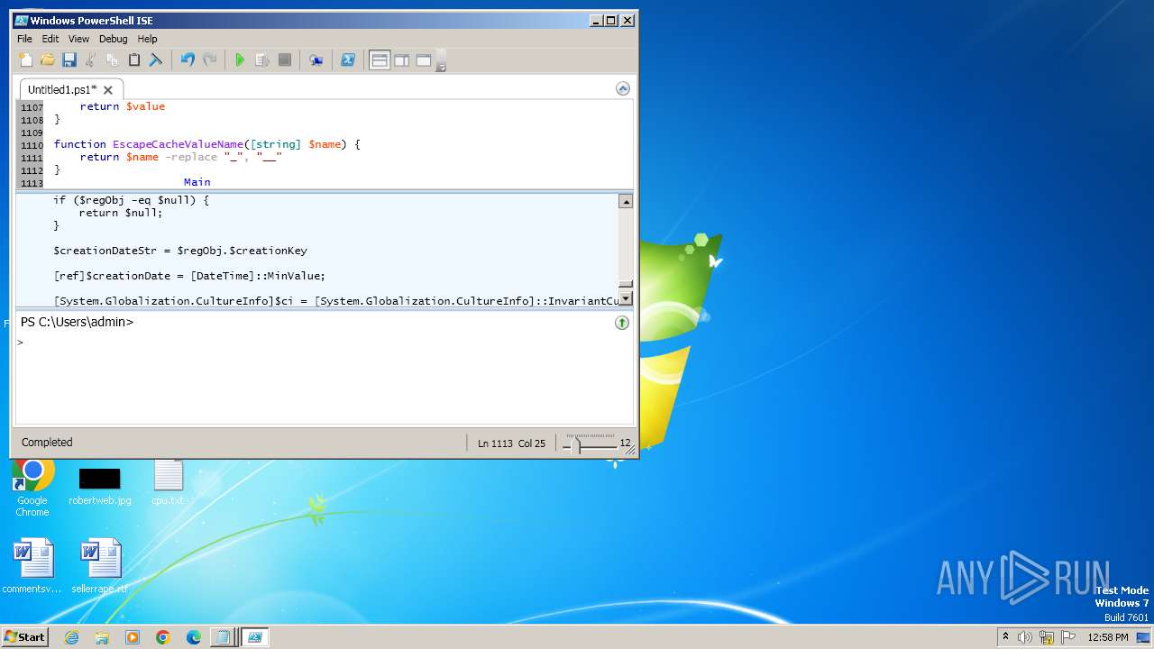Open the volume control in system tray
The image size is (1154, 649).
[x=1024, y=637]
